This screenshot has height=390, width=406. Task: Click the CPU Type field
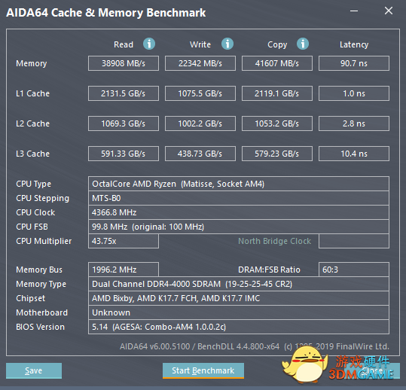point(239,184)
